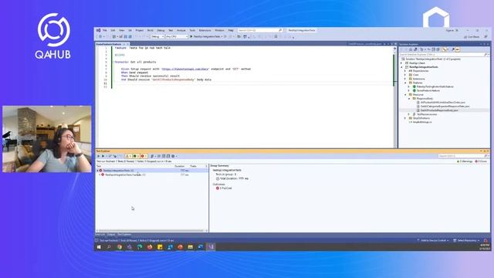Expand the RestApi.Client project node
This screenshot has height=278, width=494.
tap(401, 63)
